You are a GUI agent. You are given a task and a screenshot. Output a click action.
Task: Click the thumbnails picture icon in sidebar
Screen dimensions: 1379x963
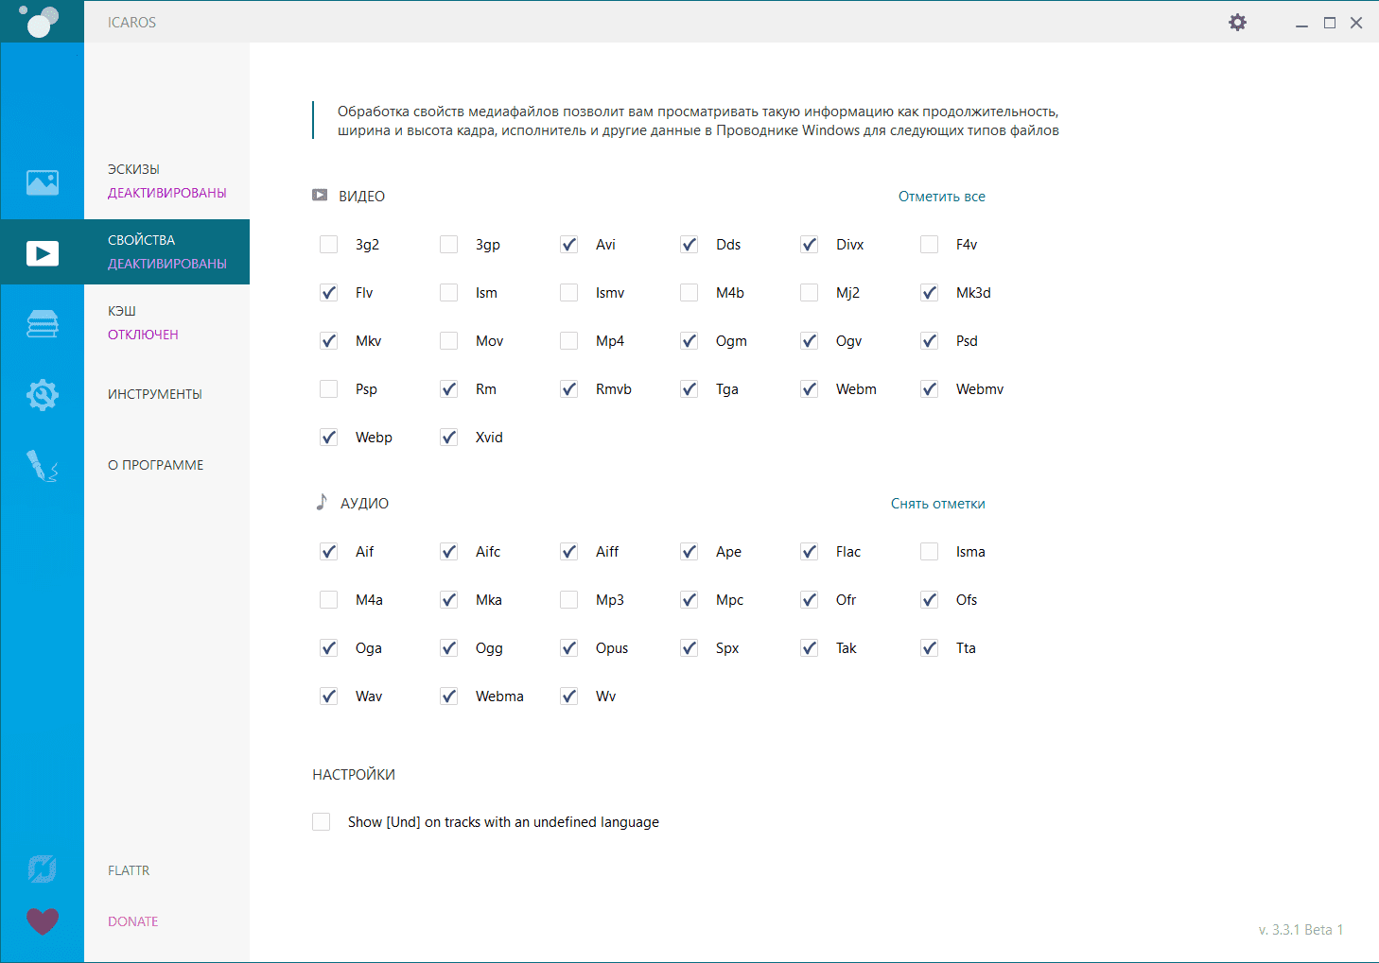coord(43,182)
